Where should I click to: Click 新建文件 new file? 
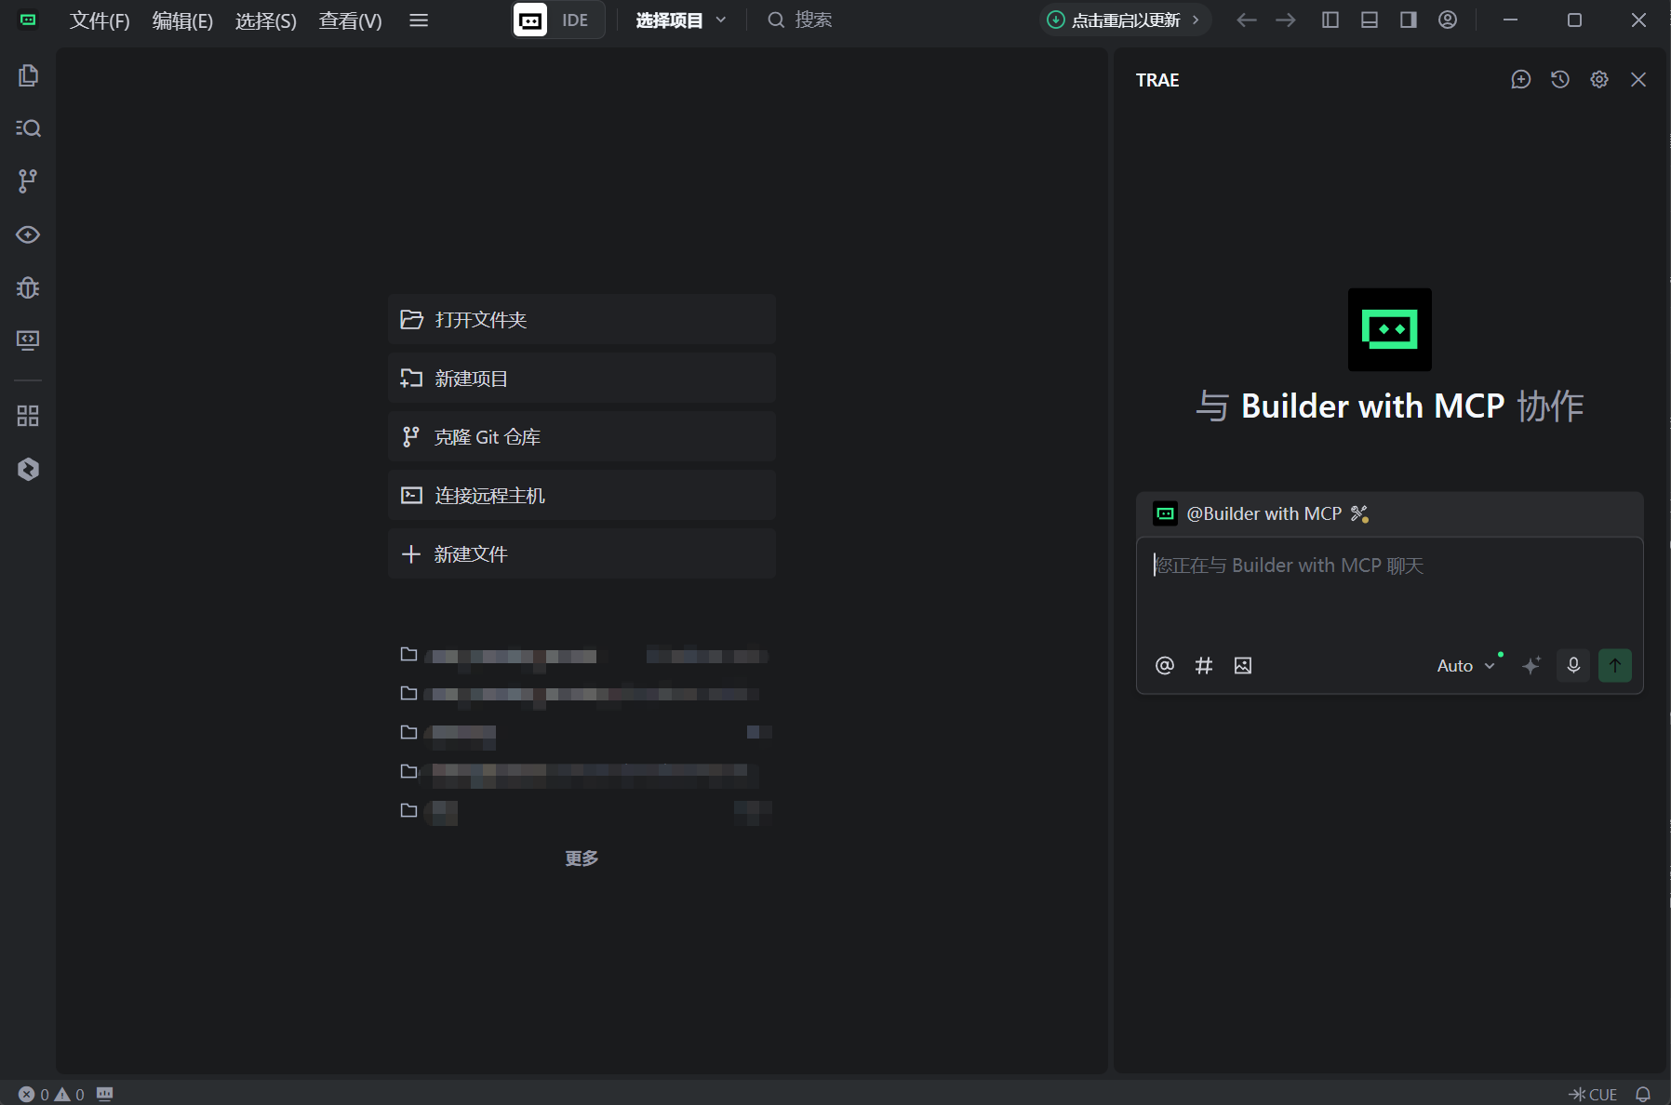click(x=582, y=553)
